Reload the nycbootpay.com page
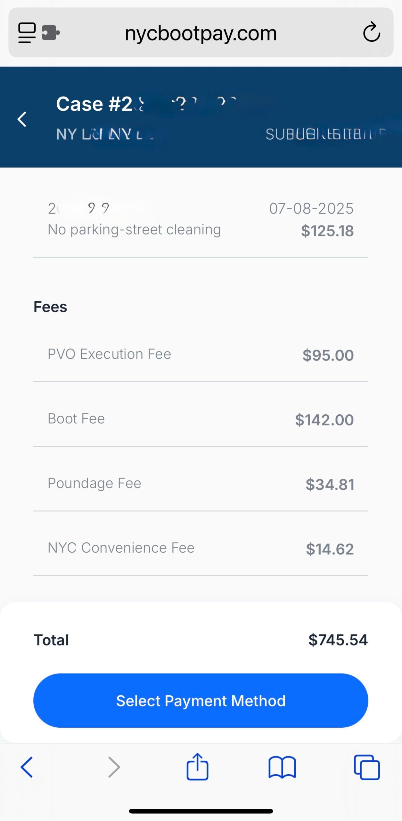 tap(371, 32)
